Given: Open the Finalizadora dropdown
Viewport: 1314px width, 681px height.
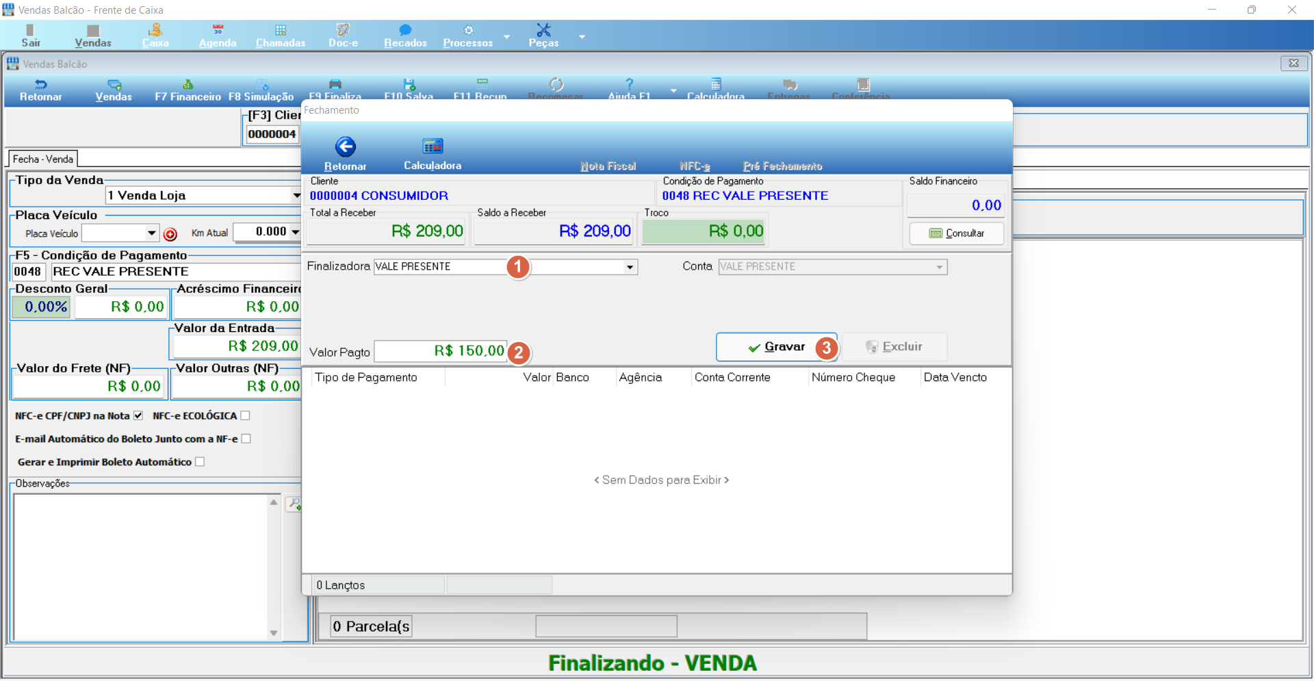Looking at the screenshot, I should coord(630,267).
